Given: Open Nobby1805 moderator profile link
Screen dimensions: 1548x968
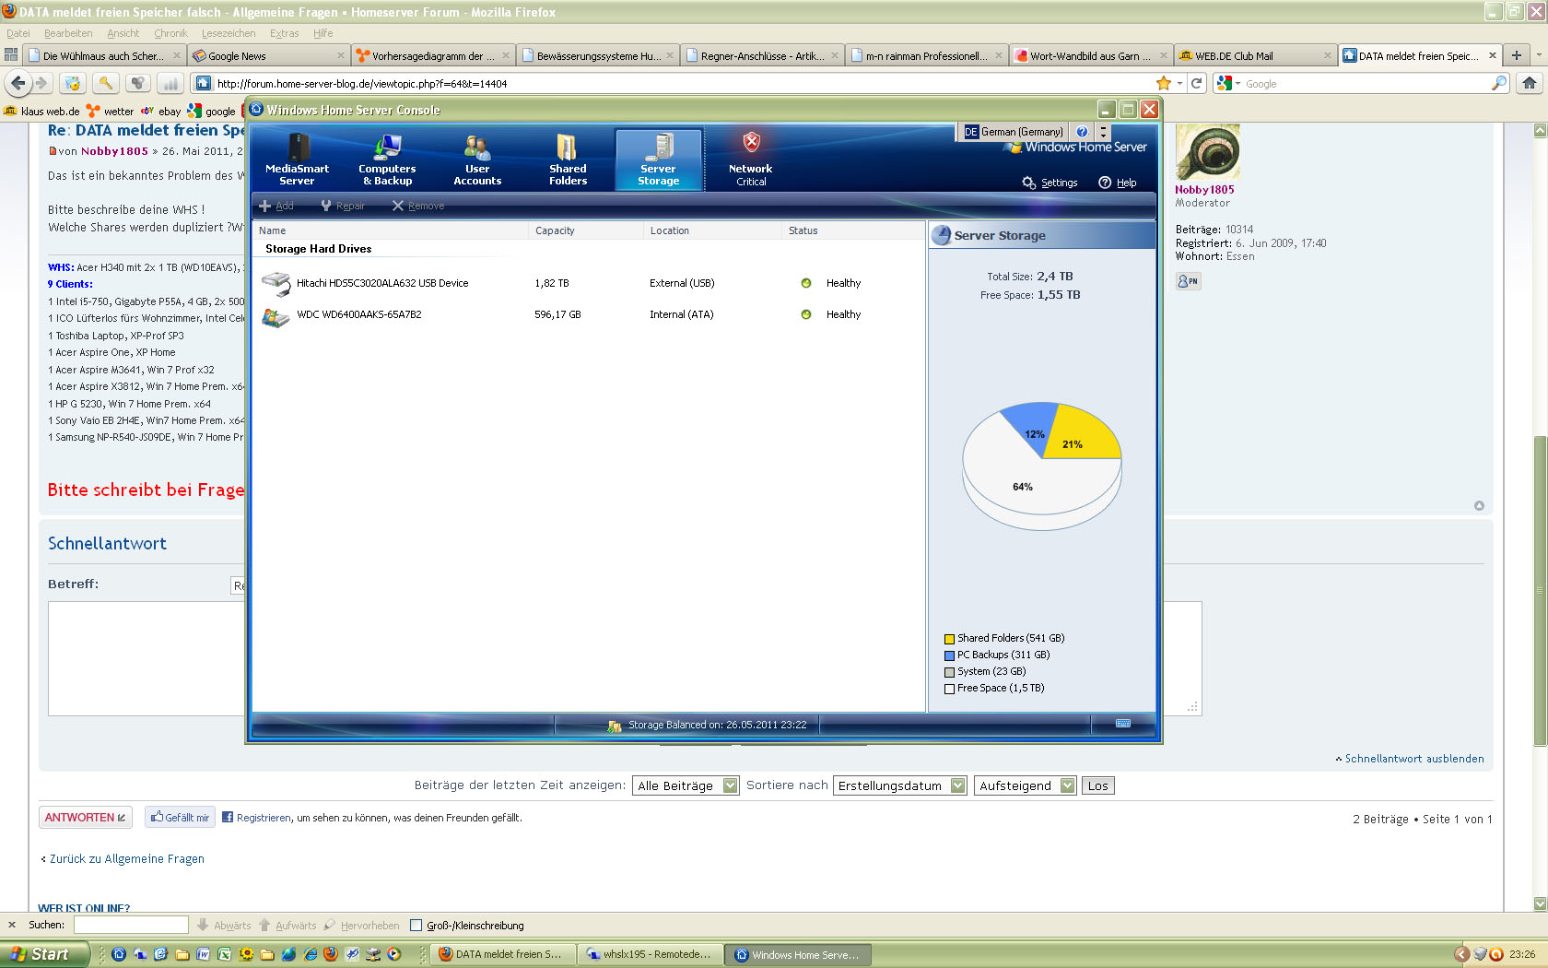Looking at the screenshot, I should tap(1204, 190).
